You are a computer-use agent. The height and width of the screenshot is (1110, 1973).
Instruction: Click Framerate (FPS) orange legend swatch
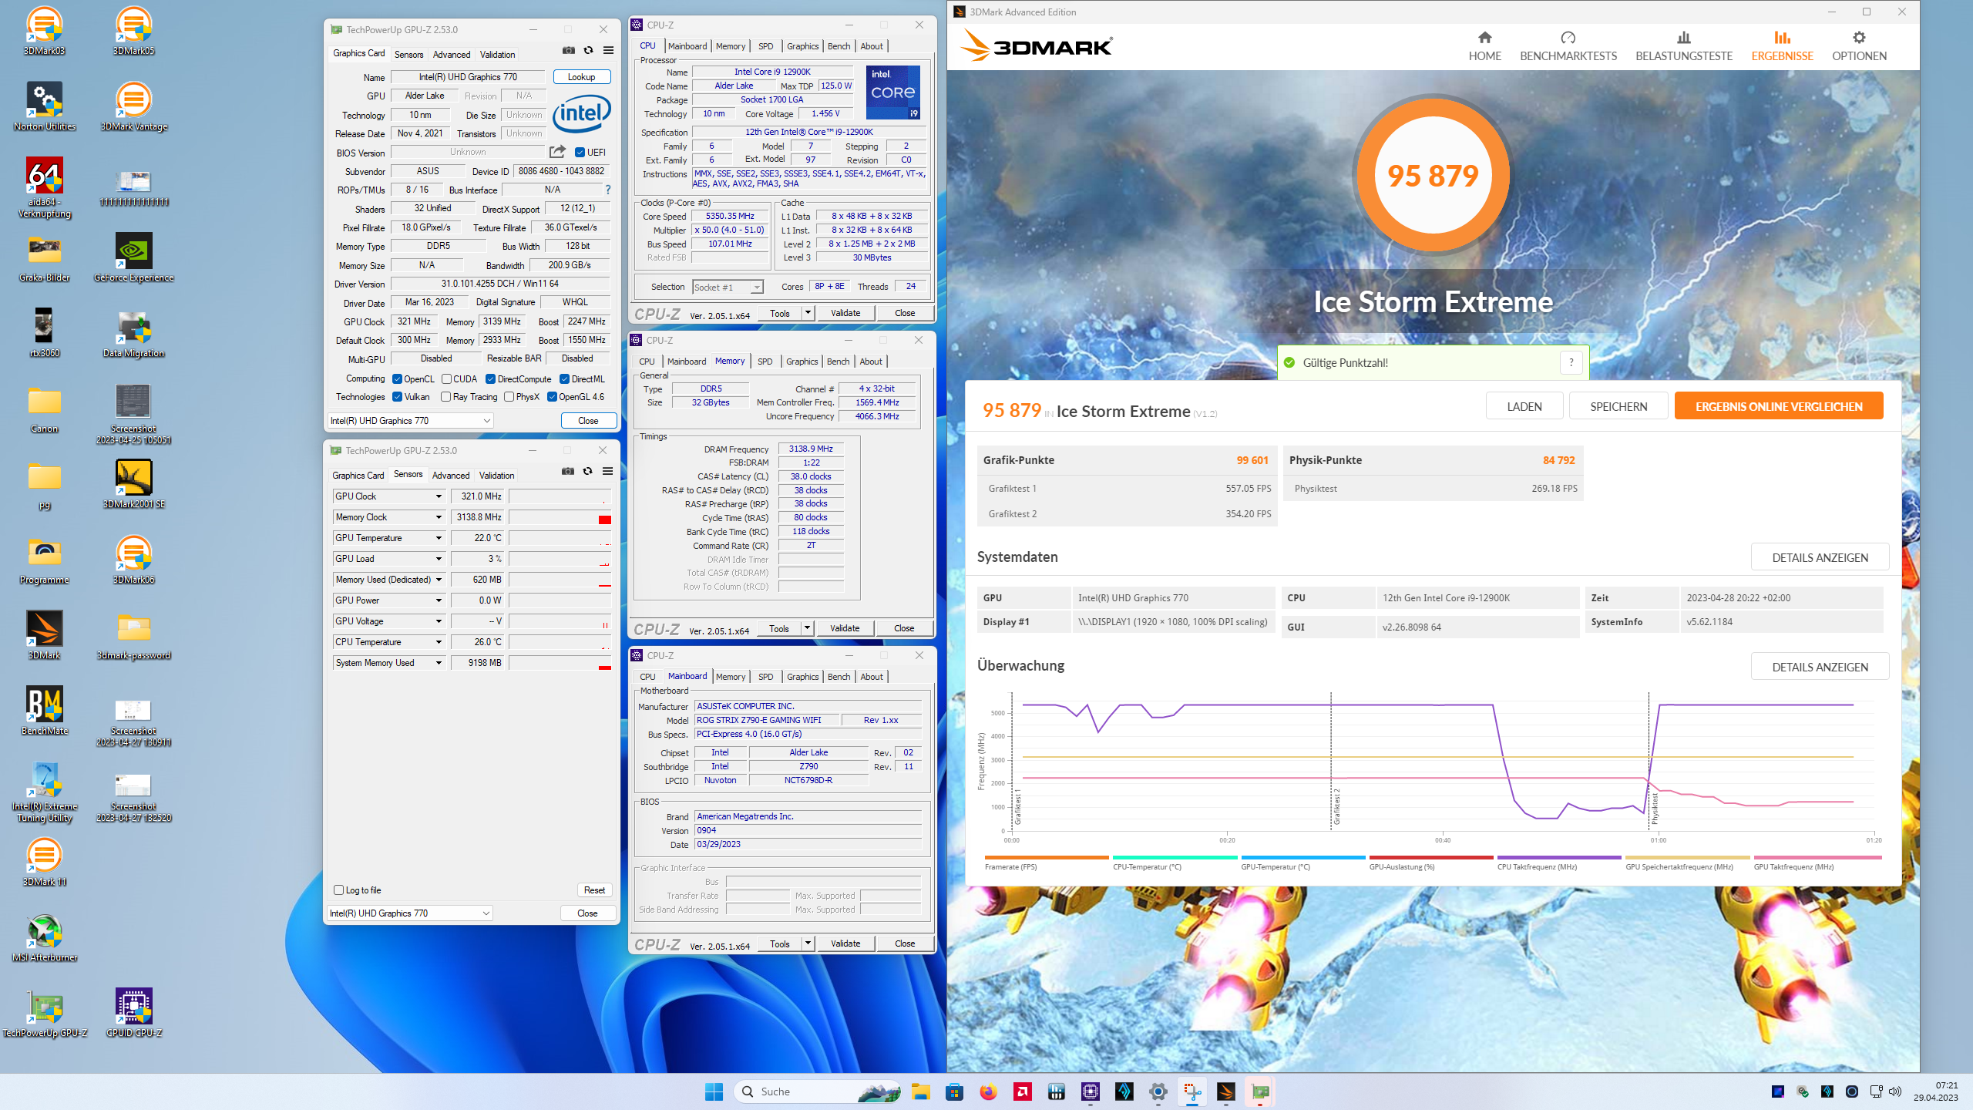(x=1047, y=857)
